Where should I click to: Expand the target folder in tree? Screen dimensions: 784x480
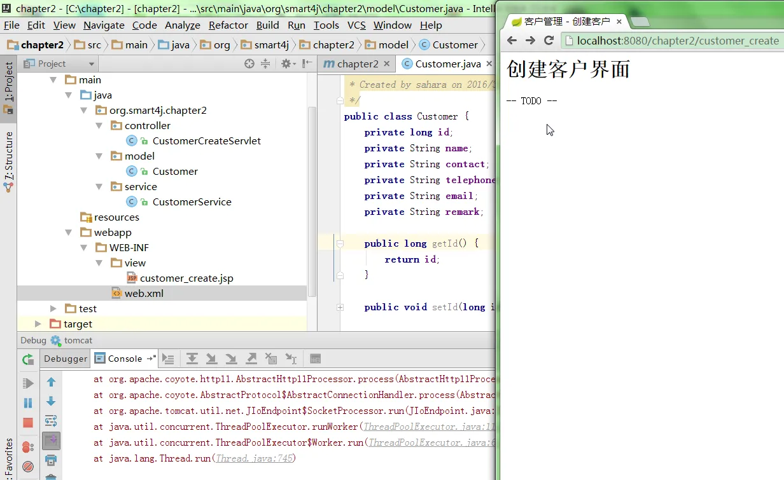(38, 324)
